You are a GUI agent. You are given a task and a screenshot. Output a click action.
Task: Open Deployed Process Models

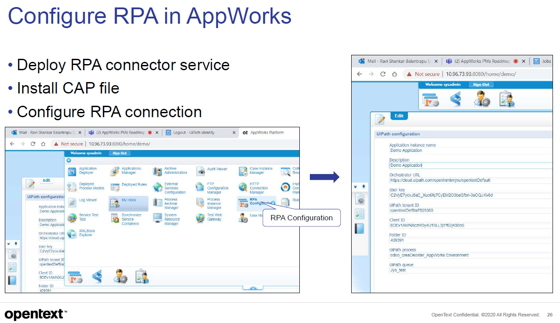point(87,186)
